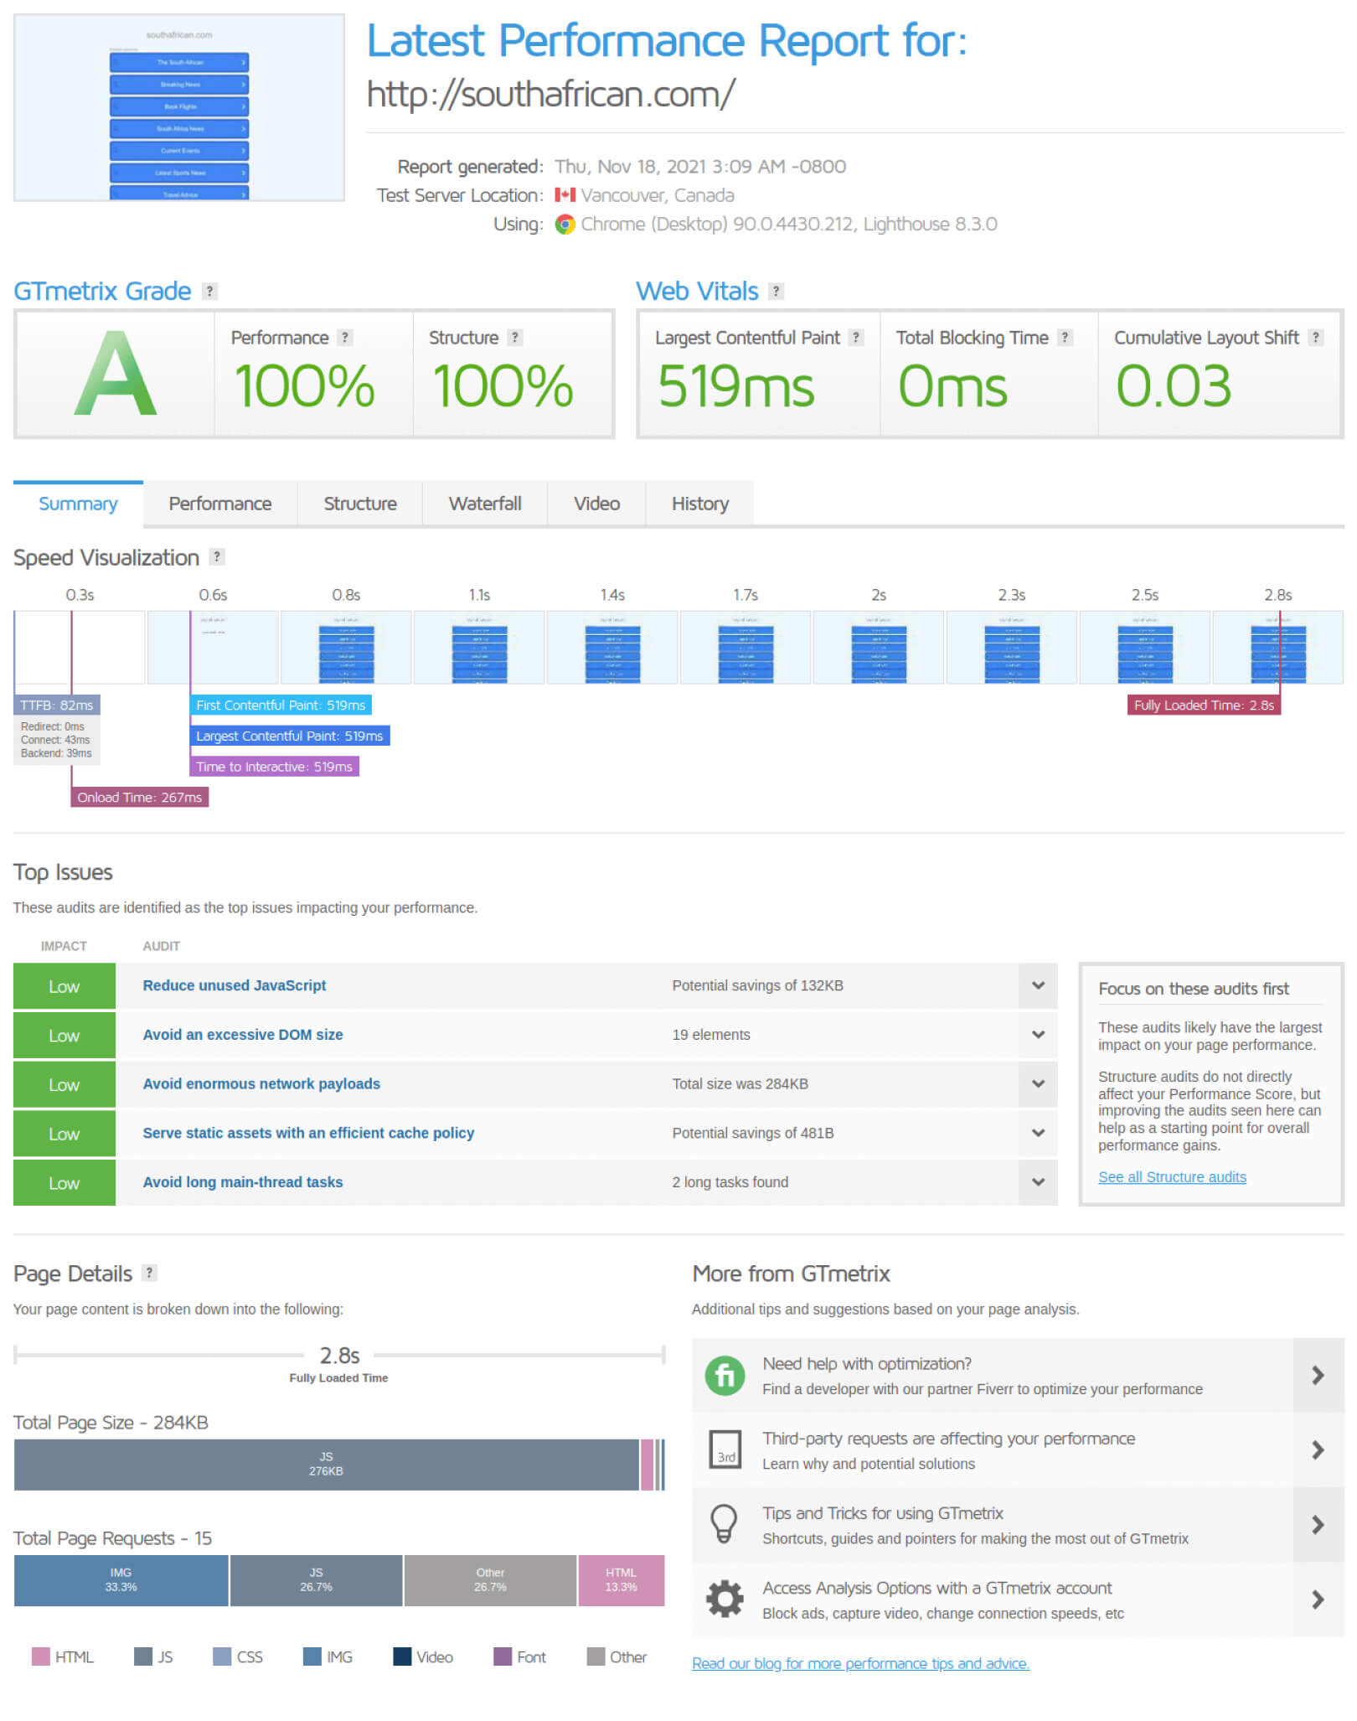Click the CSS legend color swatch
Viewport: 1357px width, 1721px height.
click(x=222, y=1656)
